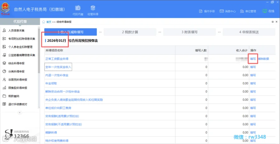Click the 综合所得申报 layers icon

point(4,63)
